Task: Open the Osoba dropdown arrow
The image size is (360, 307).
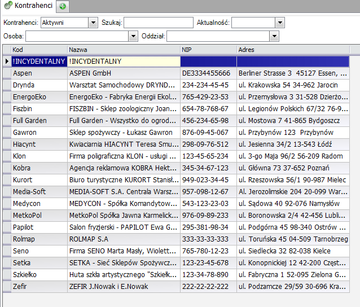Action: [133, 36]
